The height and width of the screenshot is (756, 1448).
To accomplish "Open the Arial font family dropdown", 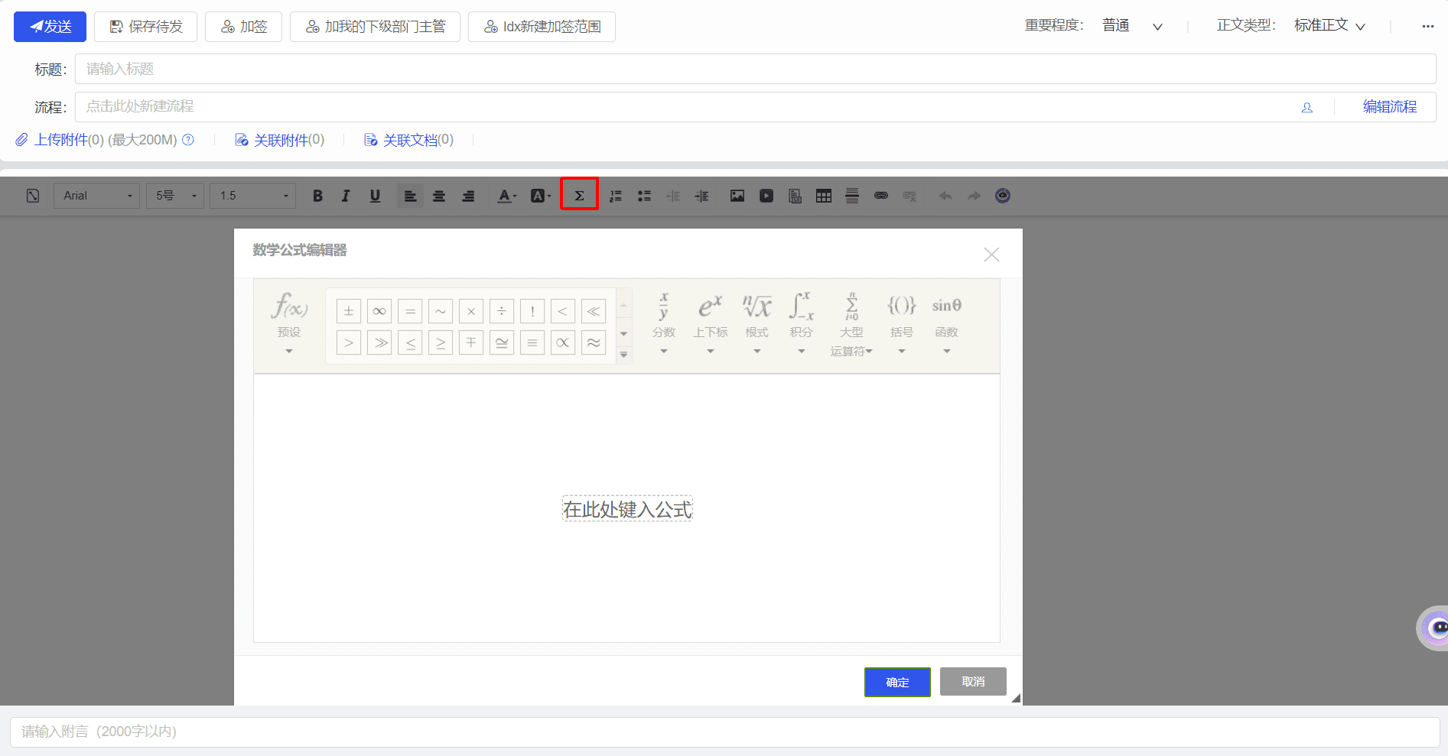I will [x=96, y=196].
